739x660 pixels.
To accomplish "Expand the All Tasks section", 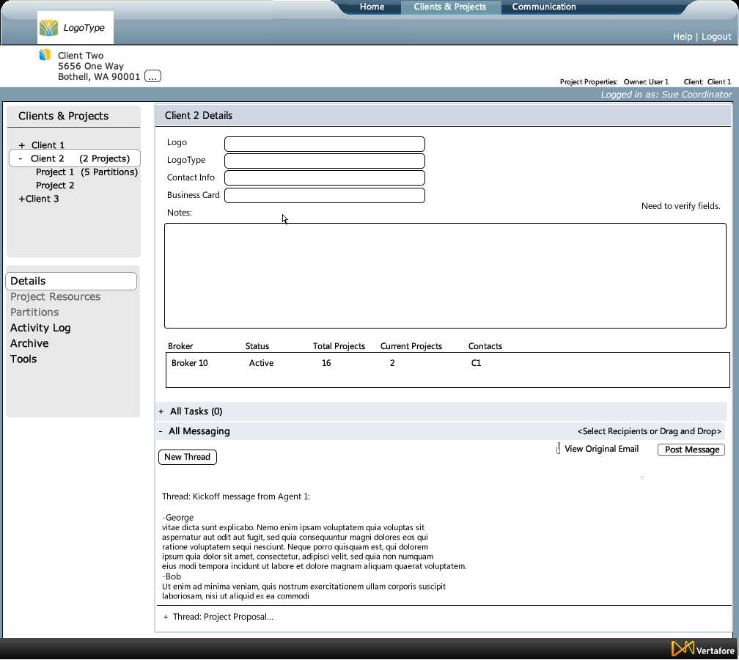I will (x=161, y=411).
